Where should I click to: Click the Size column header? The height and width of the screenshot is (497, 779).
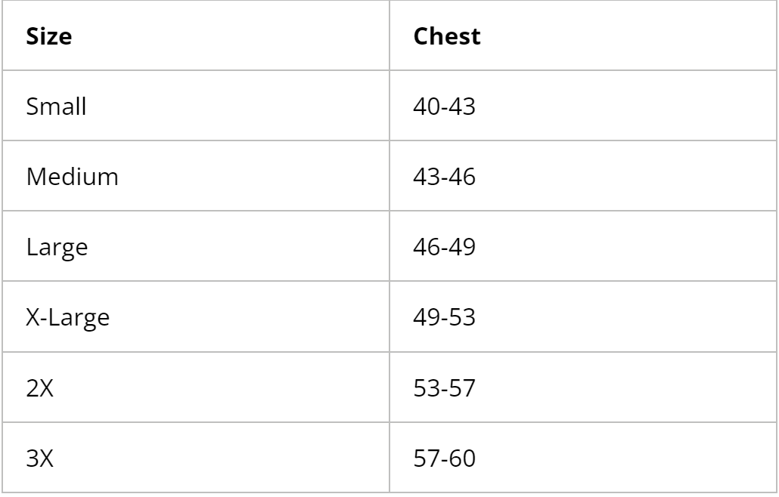click(49, 37)
